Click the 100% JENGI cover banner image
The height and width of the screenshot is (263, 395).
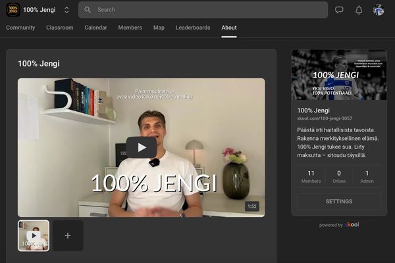tap(339, 75)
